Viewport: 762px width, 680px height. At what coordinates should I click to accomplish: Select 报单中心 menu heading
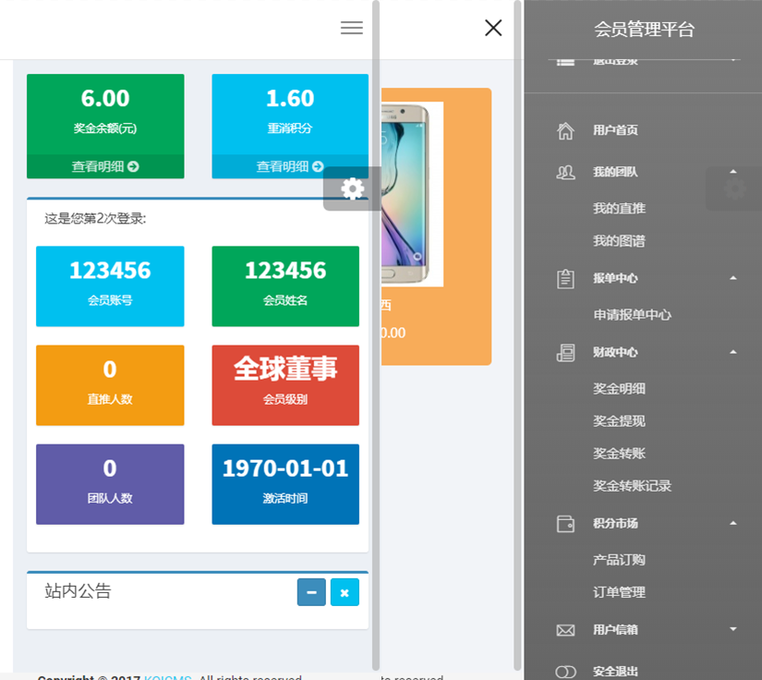615,278
